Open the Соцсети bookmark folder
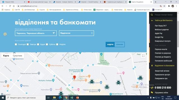179x100 pixels. 41,10
